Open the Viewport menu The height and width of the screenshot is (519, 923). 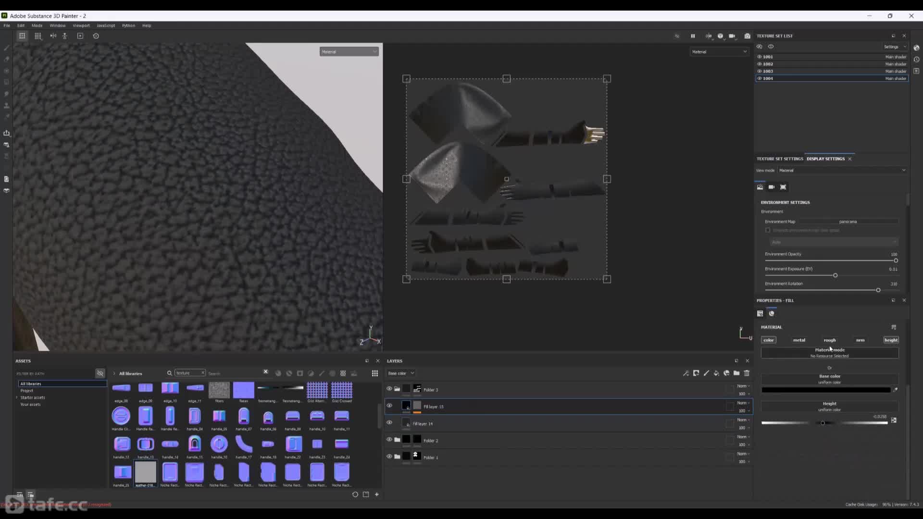(x=81, y=25)
